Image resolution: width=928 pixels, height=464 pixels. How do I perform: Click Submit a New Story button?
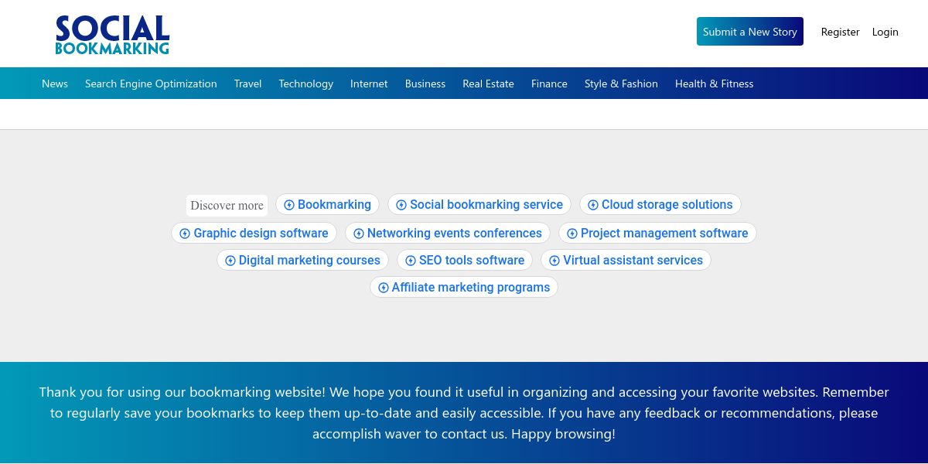coord(750,32)
